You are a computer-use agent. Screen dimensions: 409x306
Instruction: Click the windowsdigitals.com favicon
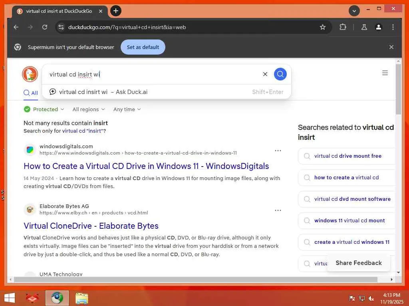click(x=30, y=150)
